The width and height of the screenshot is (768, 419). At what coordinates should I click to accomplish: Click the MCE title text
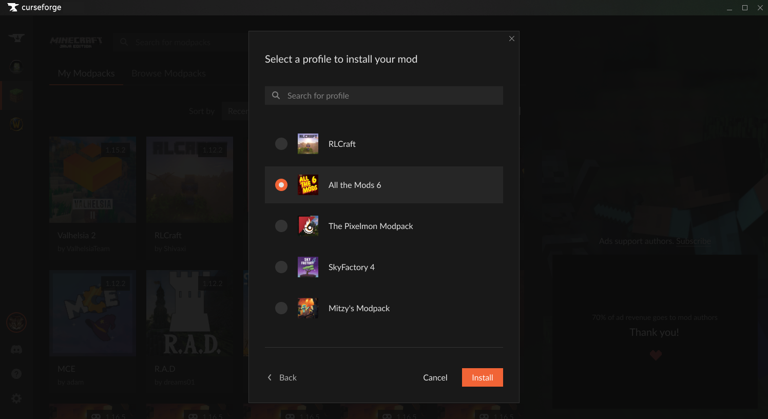(66, 369)
